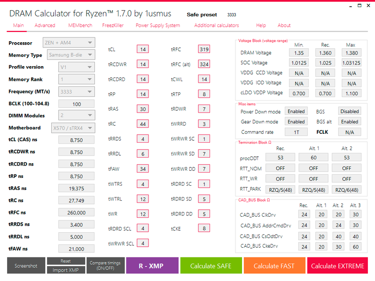Click the tRCDWR timing value box
This screenshot has width=375, height=281.
click(143, 64)
